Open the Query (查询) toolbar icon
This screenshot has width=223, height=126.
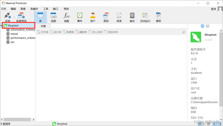[106, 17]
